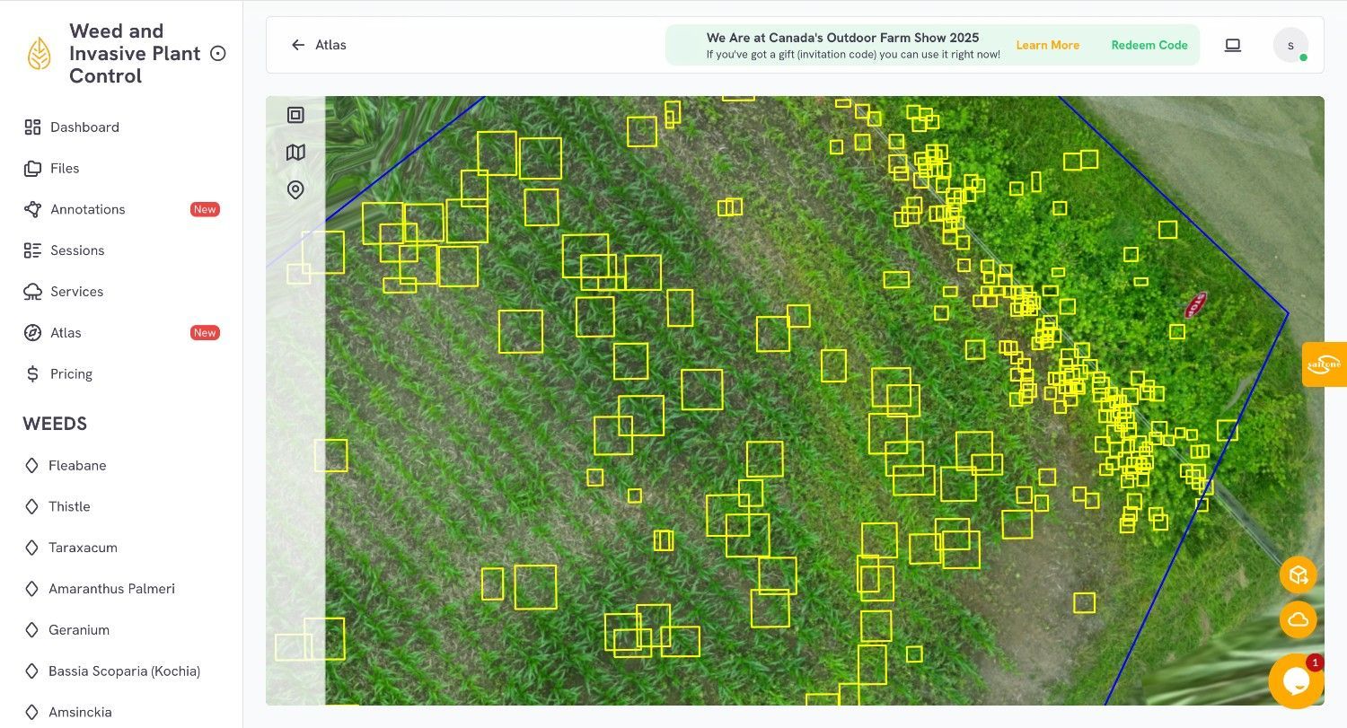The image size is (1347, 728).
Task: Click the red sign object on field map
Action: [x=1195, y=305]
